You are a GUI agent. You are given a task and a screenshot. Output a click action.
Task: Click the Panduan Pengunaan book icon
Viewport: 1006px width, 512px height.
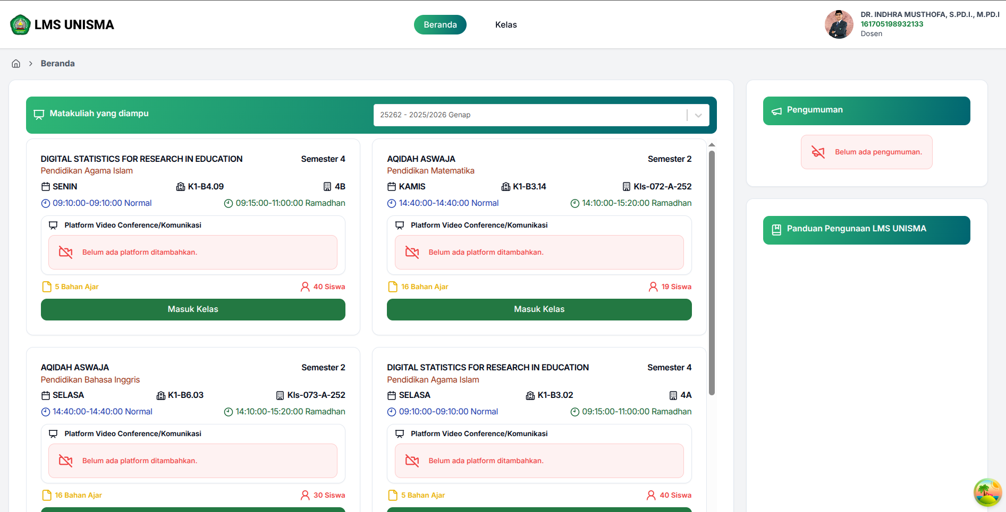[776, 229]
